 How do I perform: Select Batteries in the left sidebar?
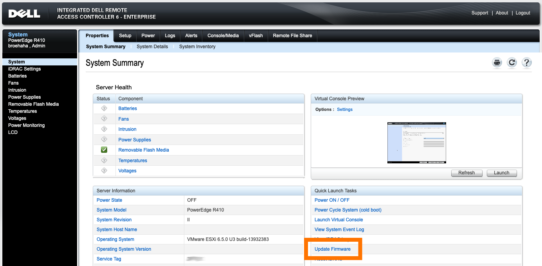[18, 76]
